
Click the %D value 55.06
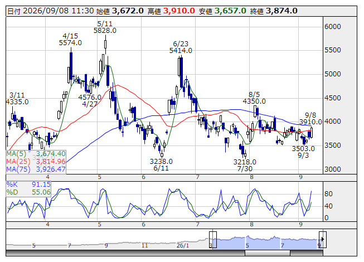point(41,192)
